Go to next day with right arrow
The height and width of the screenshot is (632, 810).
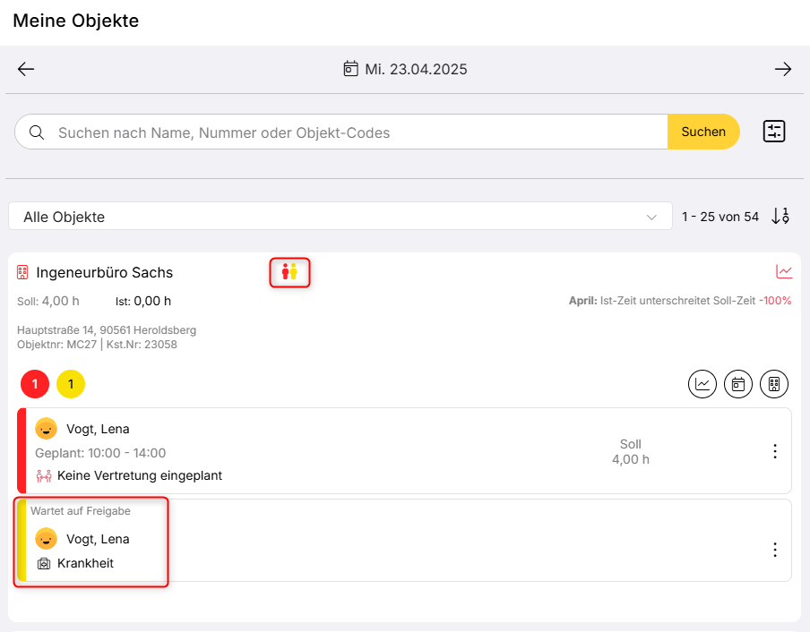(783, 69)
